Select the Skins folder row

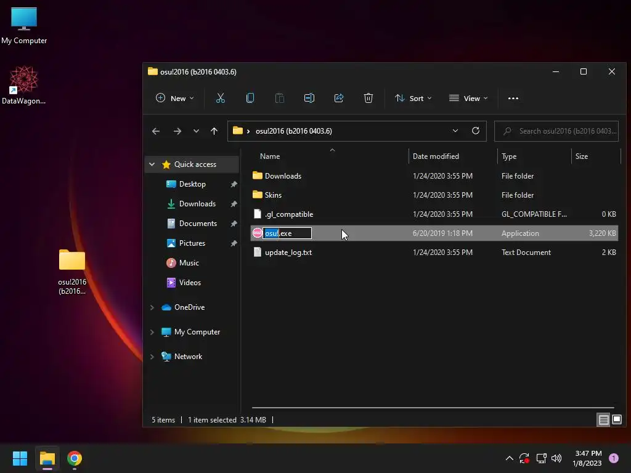[x=434, y=195]
